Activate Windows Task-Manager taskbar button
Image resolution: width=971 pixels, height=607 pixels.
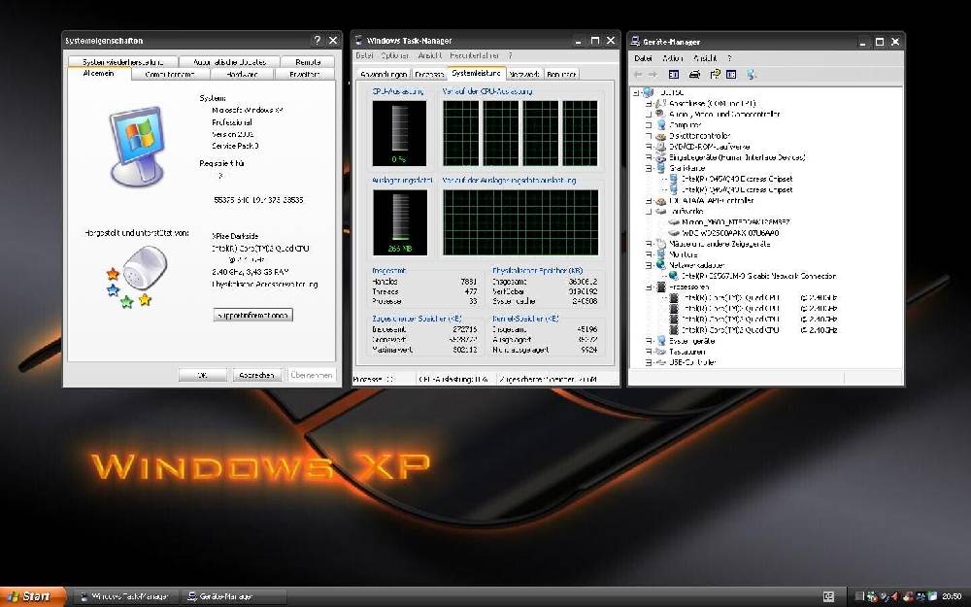click(x=128, y=596)
